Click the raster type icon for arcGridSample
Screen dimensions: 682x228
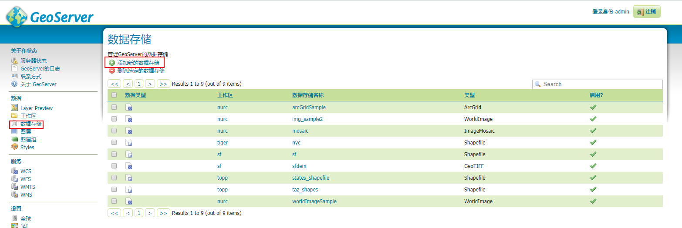click(129, 107)
